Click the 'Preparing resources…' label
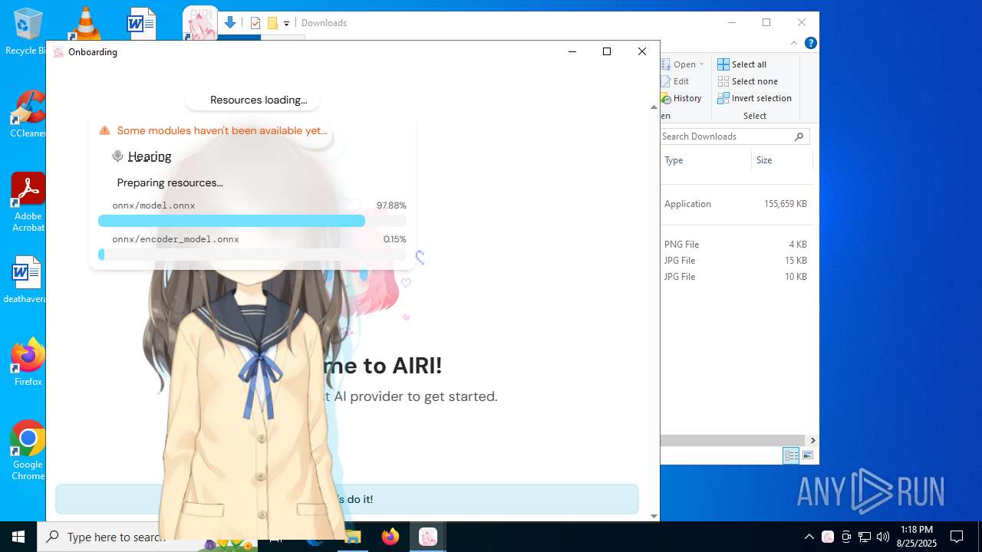 170,182
